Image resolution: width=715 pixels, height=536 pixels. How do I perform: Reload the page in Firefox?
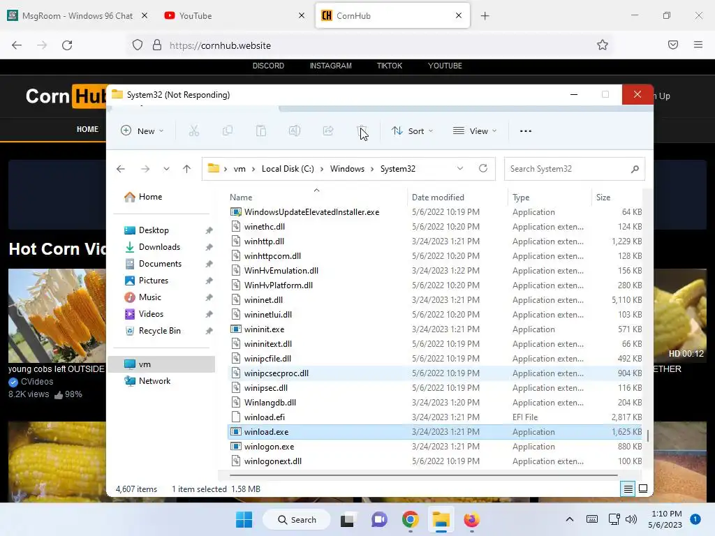pyautogui.click(x=67, y=45)
